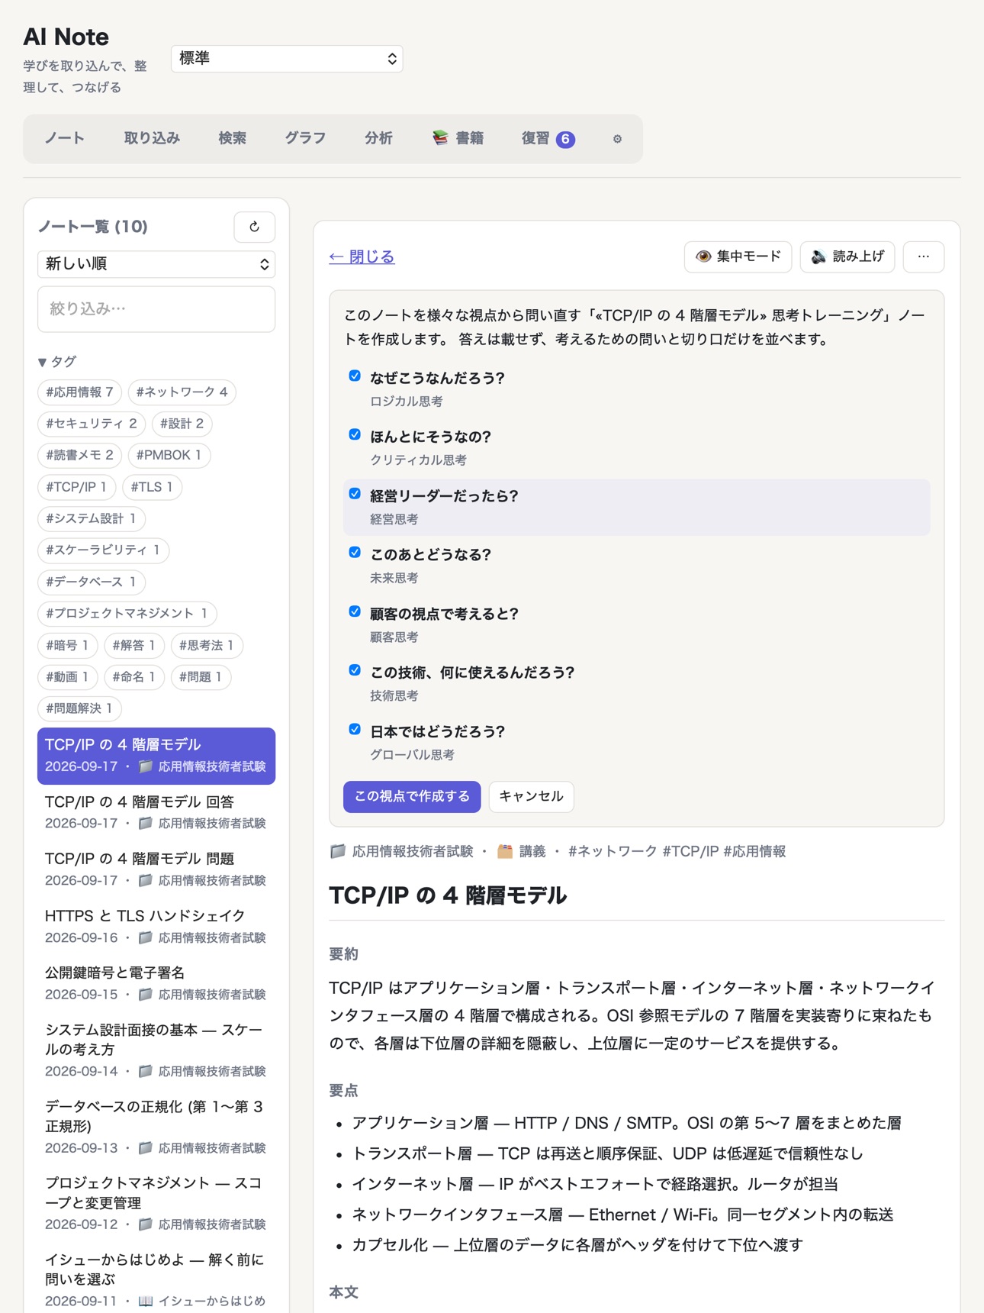Select the #データベース tag chip
Image resolution: width=984 pixels, height=1313 pixels.
pyautogui.click(x=91, y=582)
